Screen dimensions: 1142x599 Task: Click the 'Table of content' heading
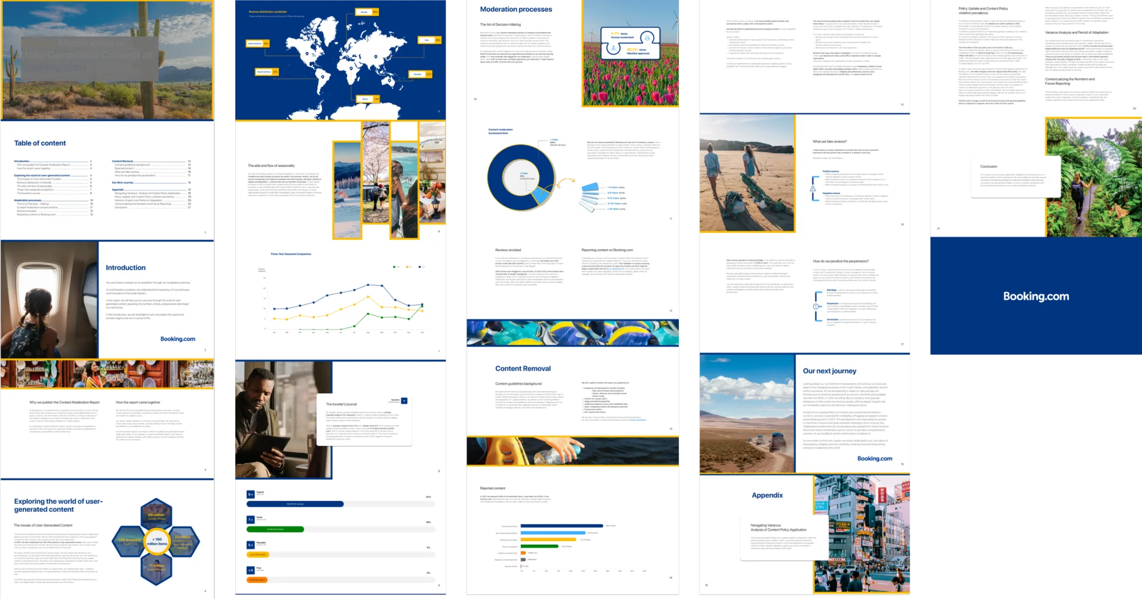[40, 143]
